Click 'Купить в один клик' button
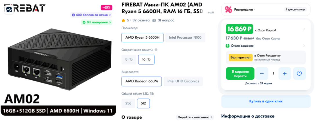 tap(266, 101)
